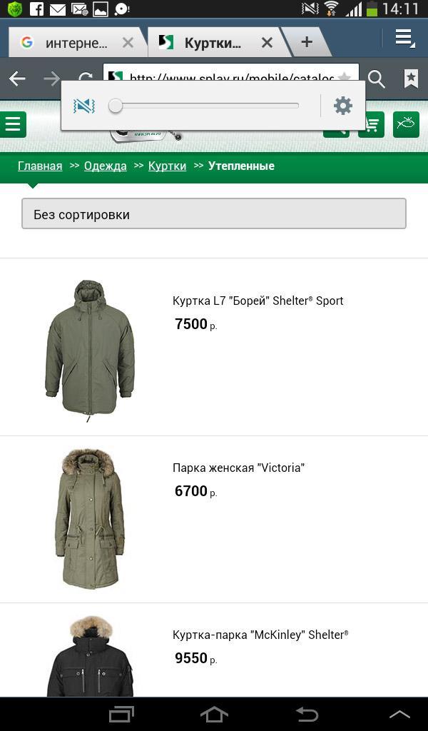Open the shopping cart icon
This screenshot has width=428, height=731.
click(x=371, y=125)
